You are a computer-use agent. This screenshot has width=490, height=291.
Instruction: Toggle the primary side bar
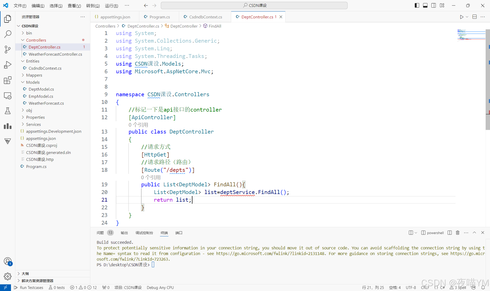[417, 5]
